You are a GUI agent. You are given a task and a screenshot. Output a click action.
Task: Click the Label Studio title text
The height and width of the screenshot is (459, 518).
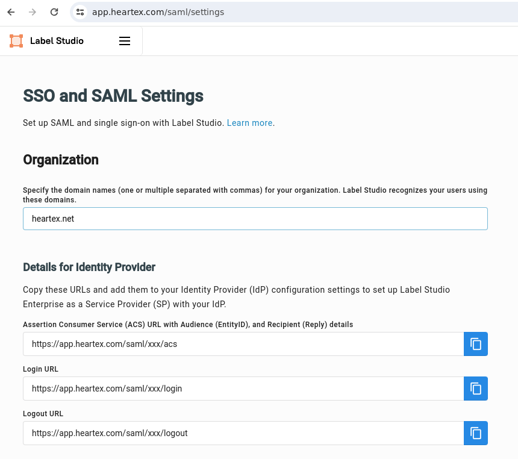(x=57, y=41)
